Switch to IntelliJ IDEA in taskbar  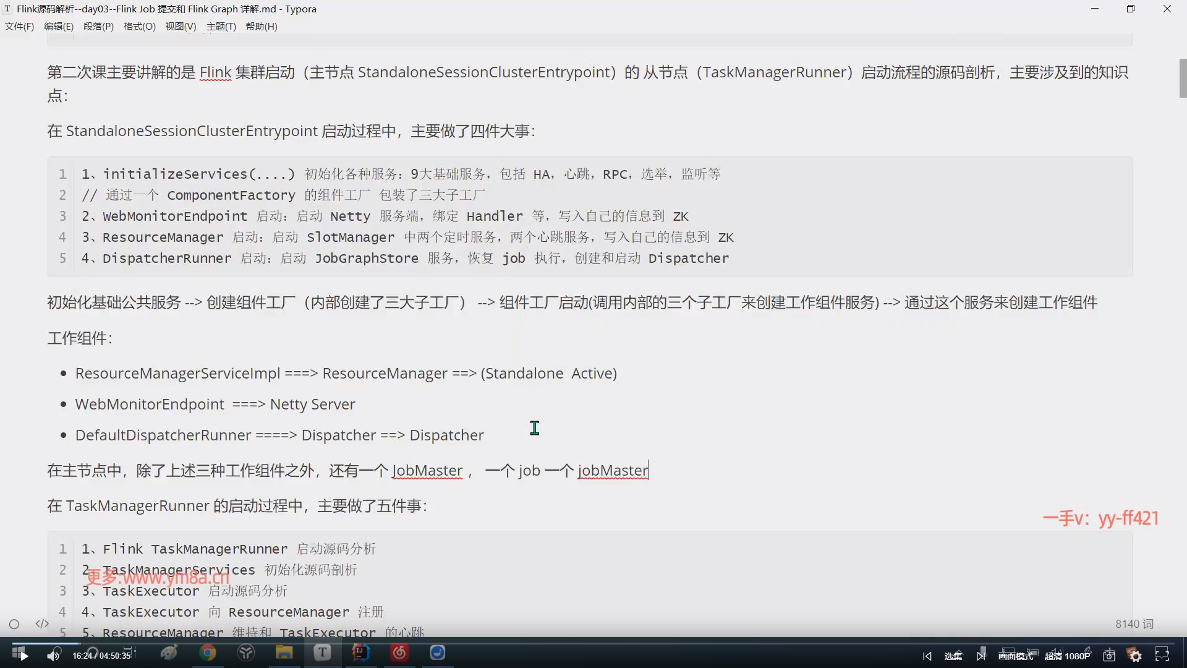coord(360,653)
